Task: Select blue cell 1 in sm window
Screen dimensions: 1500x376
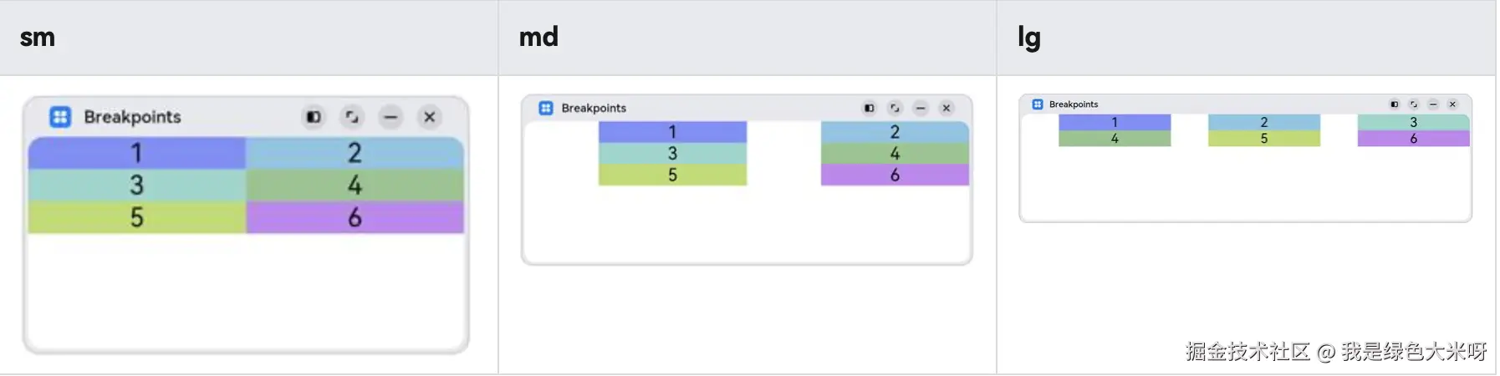Action: tap(136, 153)
